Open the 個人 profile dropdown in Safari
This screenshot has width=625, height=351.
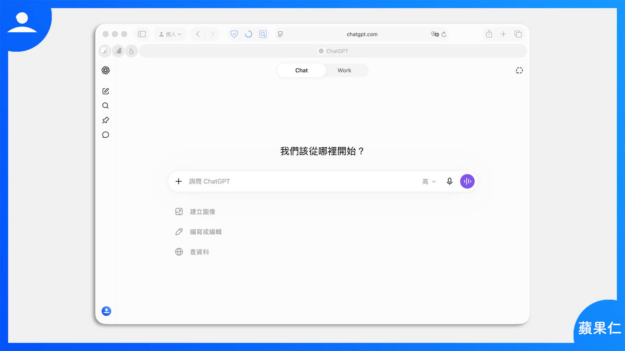(170, 34)
